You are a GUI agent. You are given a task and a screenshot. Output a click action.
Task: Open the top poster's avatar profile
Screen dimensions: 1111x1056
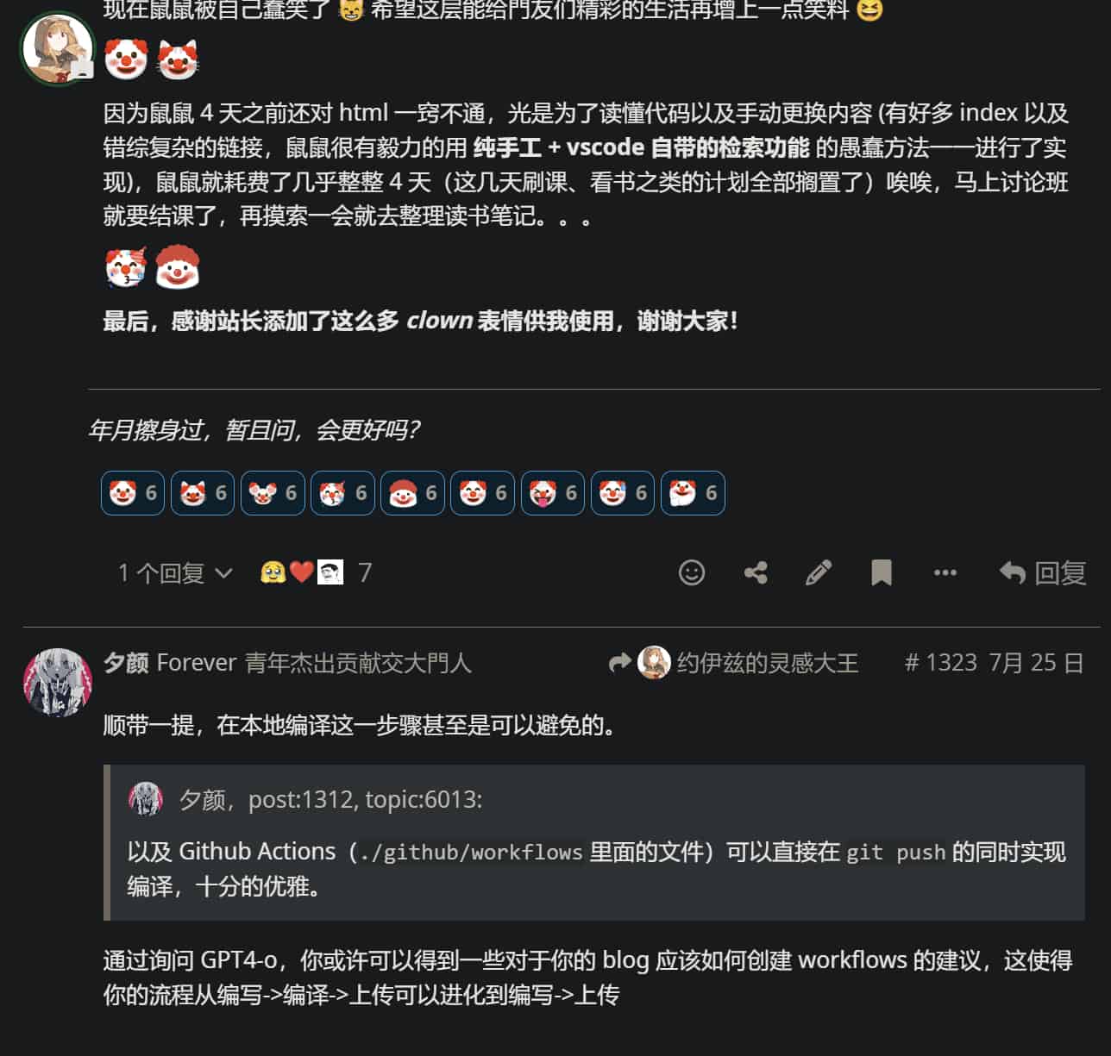58,49
